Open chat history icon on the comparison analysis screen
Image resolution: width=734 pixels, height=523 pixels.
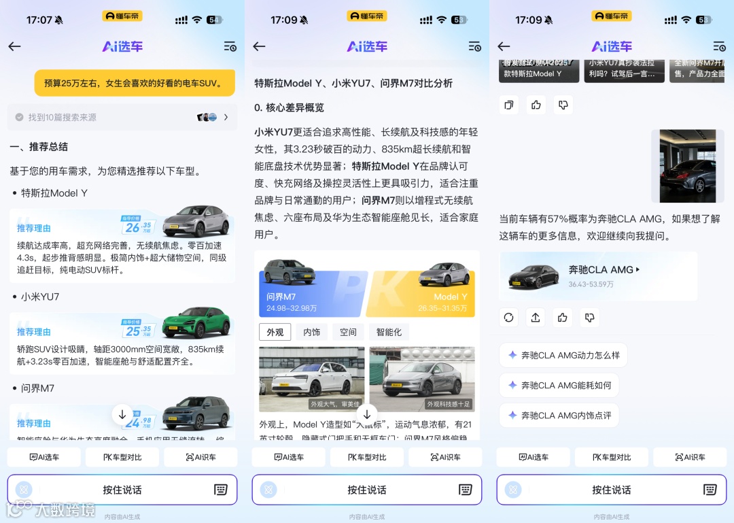click(474, 46)
